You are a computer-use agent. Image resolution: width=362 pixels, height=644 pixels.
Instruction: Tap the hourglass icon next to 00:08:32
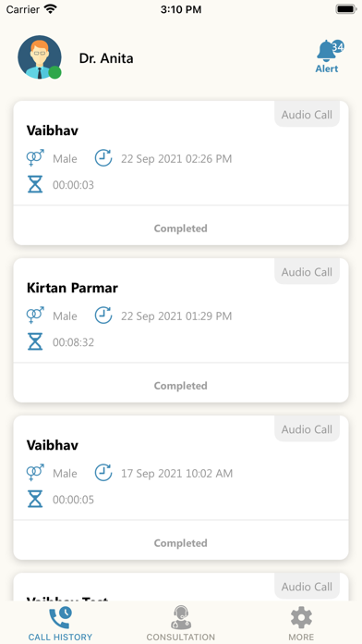[x=35, y=341]
